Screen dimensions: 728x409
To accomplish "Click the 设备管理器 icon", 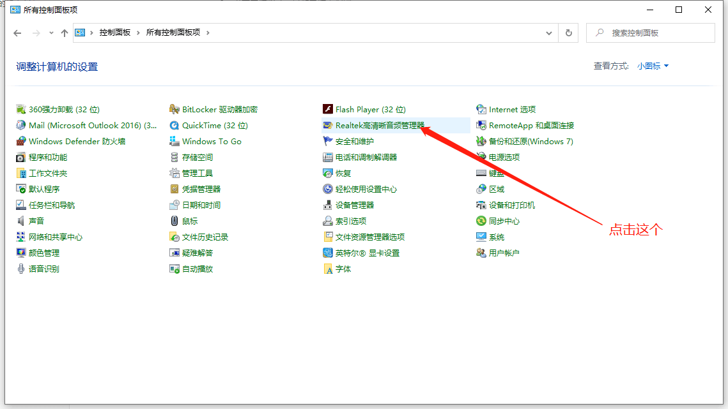I will [x=327, y=205].
